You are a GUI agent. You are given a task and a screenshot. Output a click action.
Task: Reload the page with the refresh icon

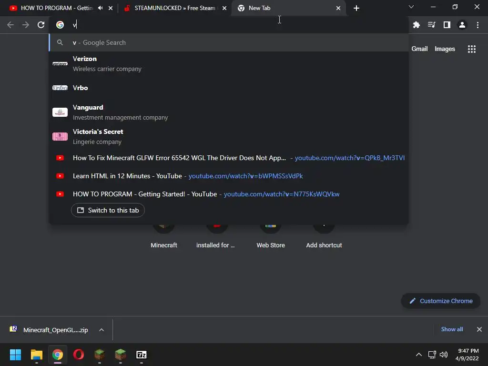[x=41, y=25]
